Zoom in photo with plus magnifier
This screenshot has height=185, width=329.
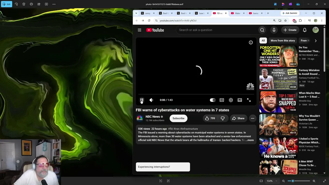click(314, 181)
